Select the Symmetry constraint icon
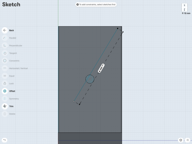 tap(5, 99)
